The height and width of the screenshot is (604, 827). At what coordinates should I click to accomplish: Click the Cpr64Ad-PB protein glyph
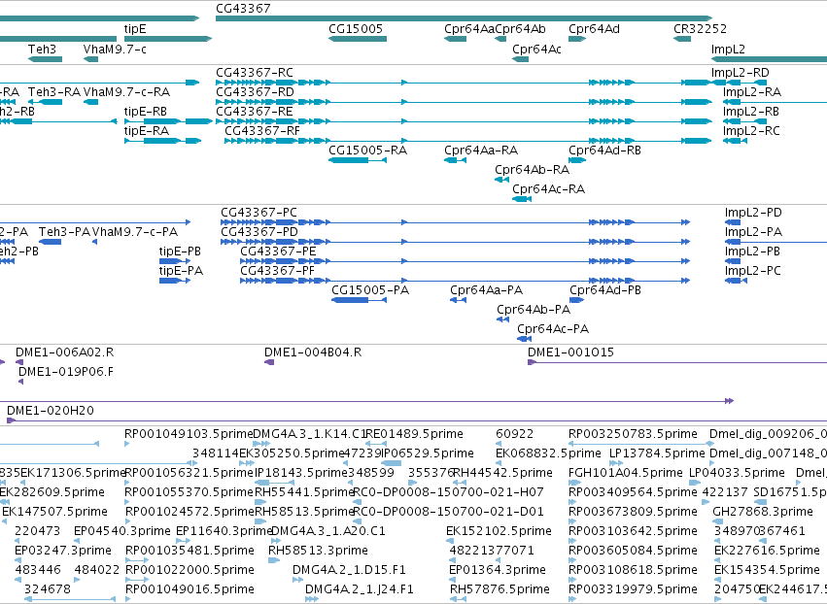[577, 300]
